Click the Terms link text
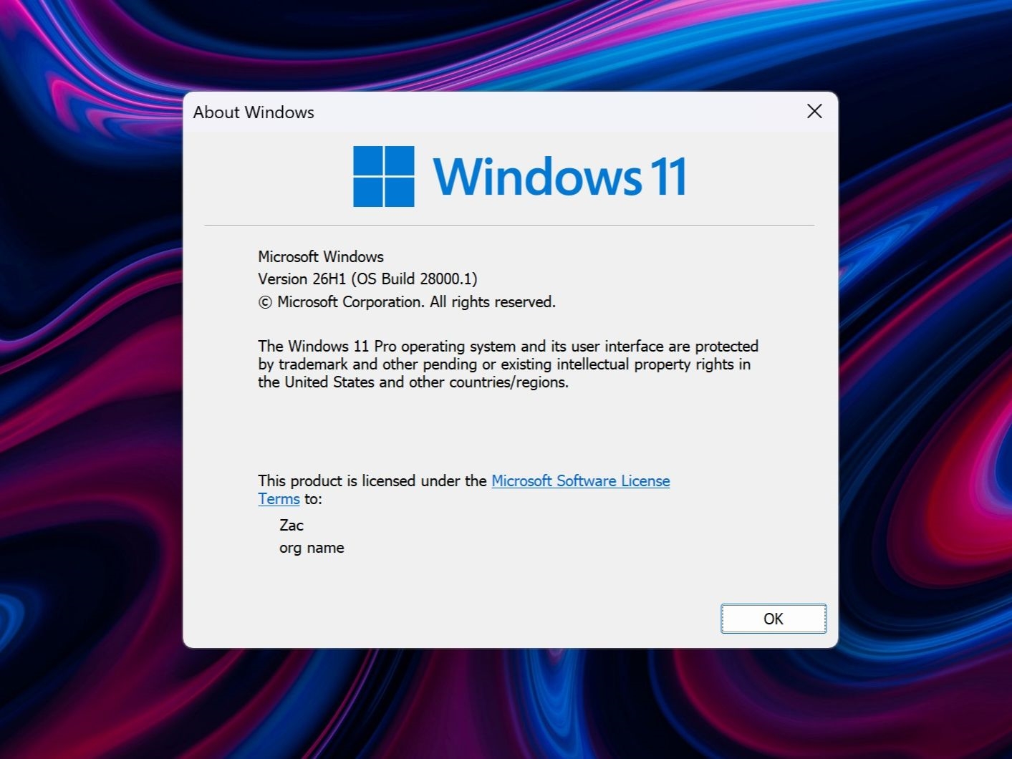Viewport: 1012px width, 759px height. (279, 499)
